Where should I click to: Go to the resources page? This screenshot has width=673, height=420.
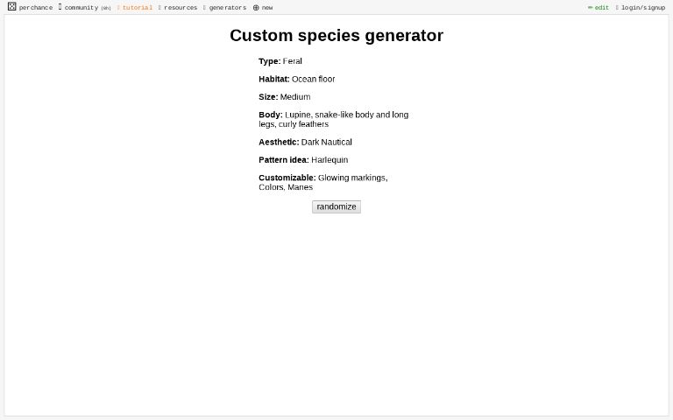(181, 8)
